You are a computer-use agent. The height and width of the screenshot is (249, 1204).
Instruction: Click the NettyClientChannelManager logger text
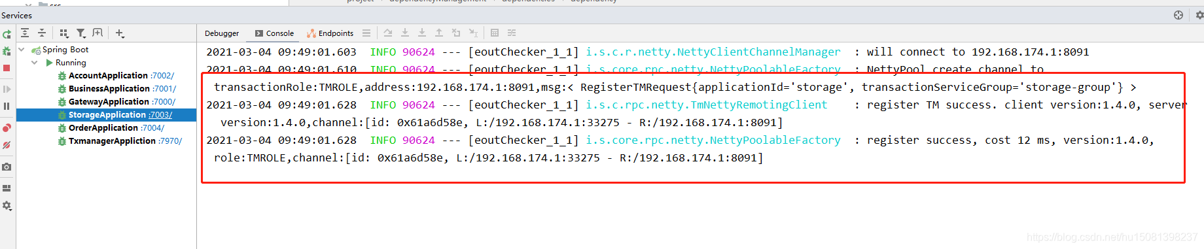[x=713, y=52]
